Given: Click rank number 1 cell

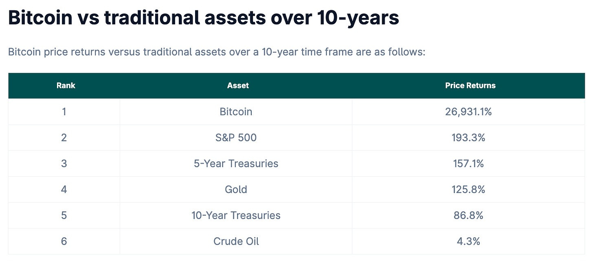Looking at the screenshot, I should click(64, 112).
